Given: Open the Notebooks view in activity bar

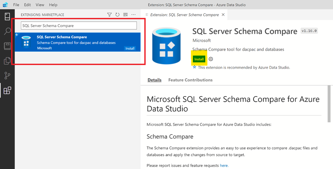Looking at the screenshot, I should [7, 46].
